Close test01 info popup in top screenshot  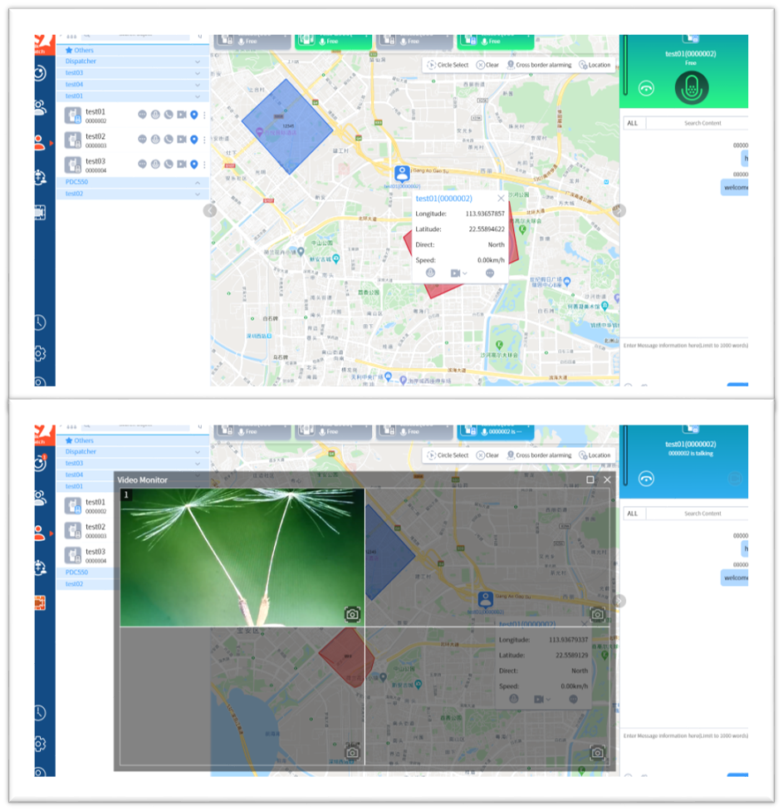(x=501, y=198)
